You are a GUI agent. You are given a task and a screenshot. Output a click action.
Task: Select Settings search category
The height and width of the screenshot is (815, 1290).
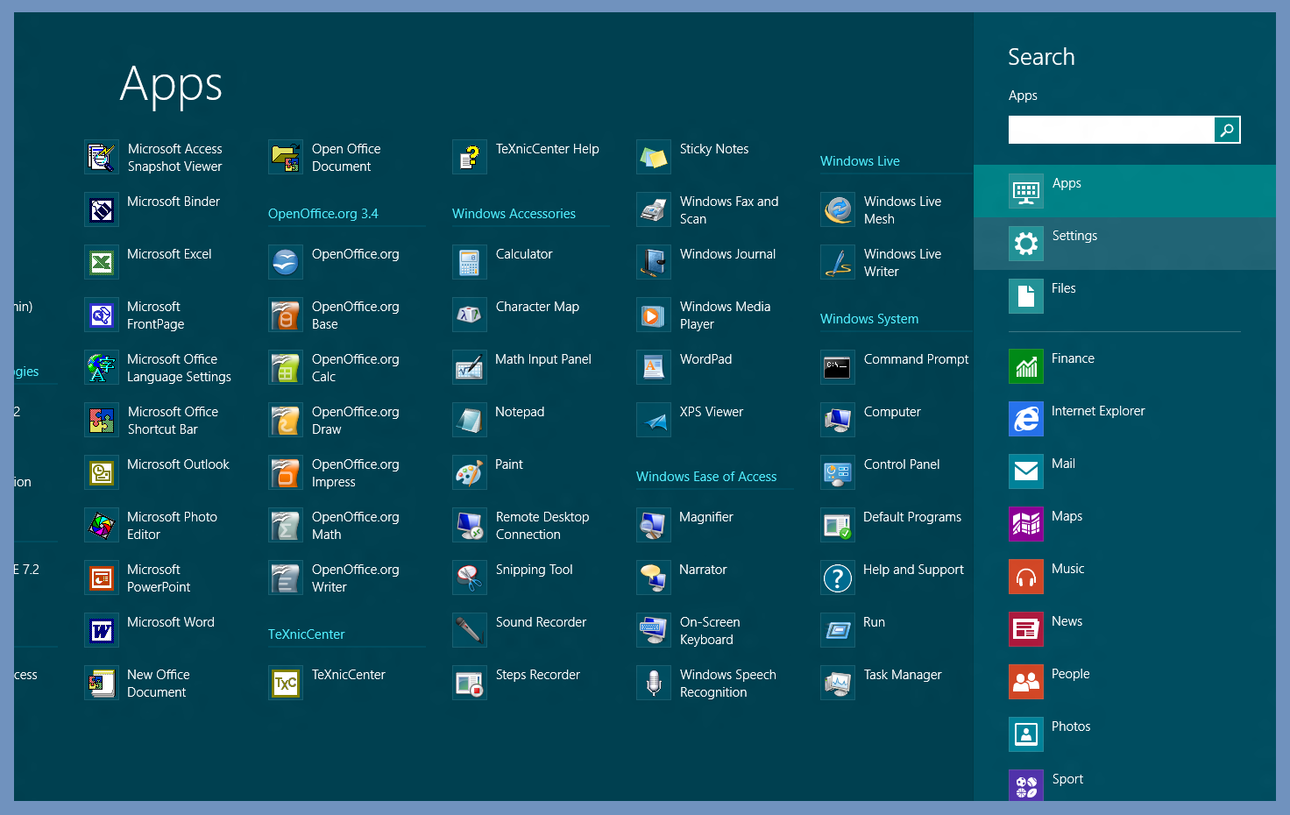point(1074,236)
